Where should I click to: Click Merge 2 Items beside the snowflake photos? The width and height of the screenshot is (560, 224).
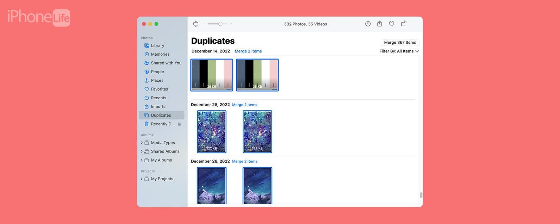(245, 105)
